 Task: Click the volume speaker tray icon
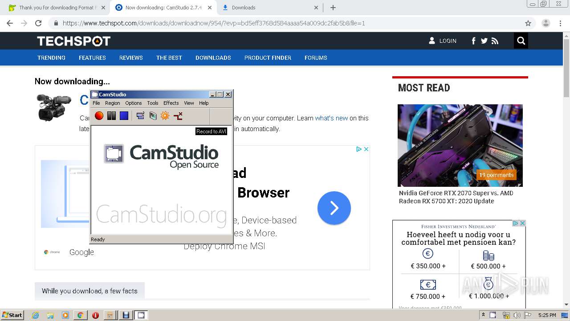(517, 315)
